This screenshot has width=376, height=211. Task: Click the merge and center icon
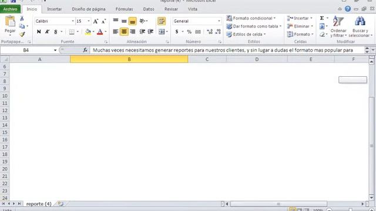pos(162,32)
